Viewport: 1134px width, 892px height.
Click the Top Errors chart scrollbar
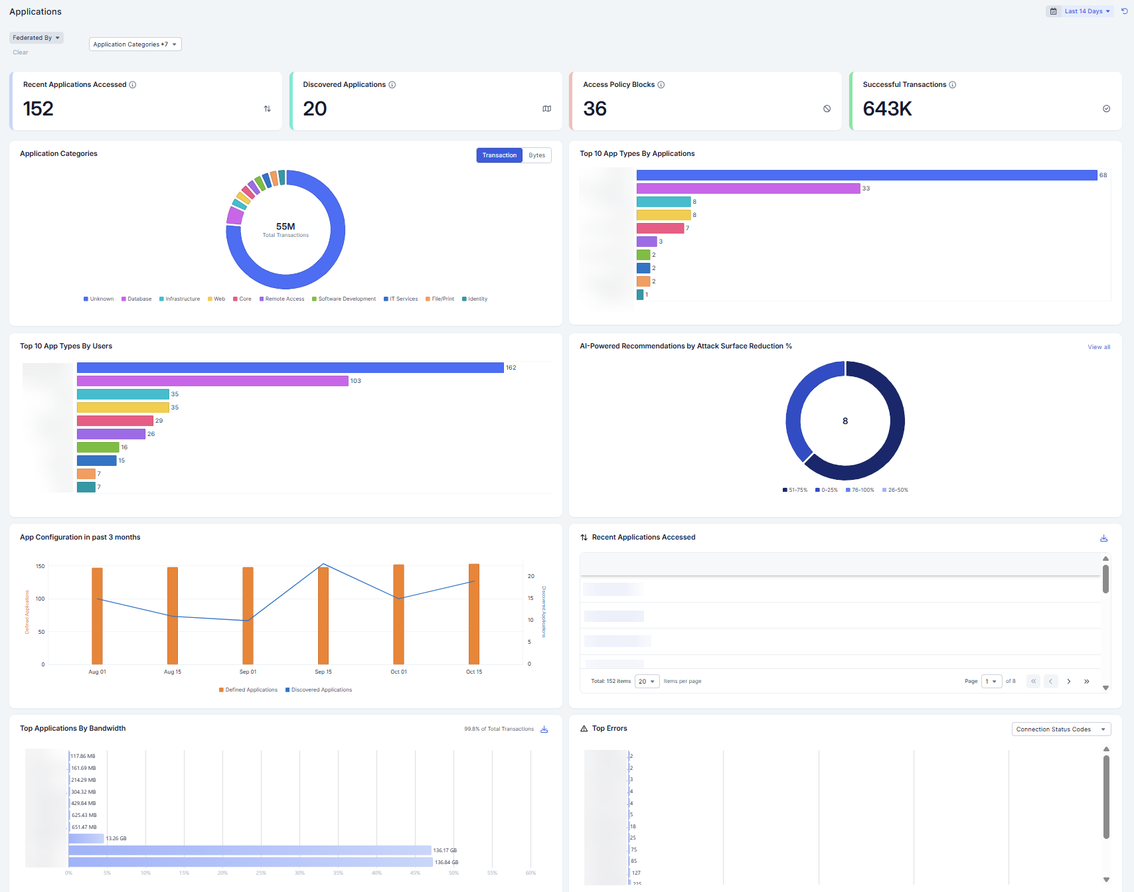point(1106,797)
